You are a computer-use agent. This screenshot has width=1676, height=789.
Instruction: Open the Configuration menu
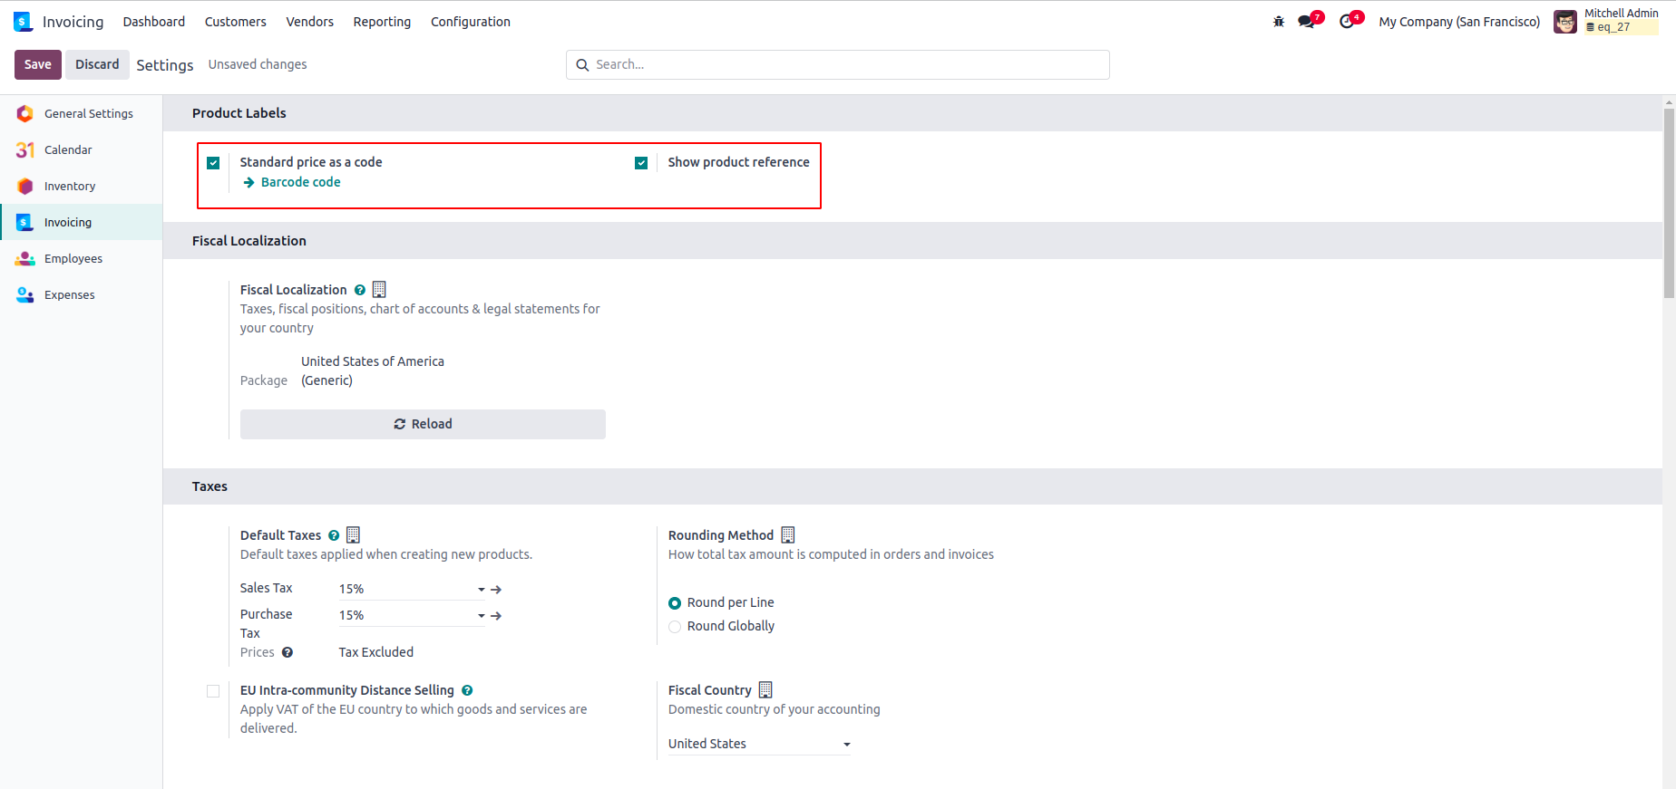pos(470,22)
